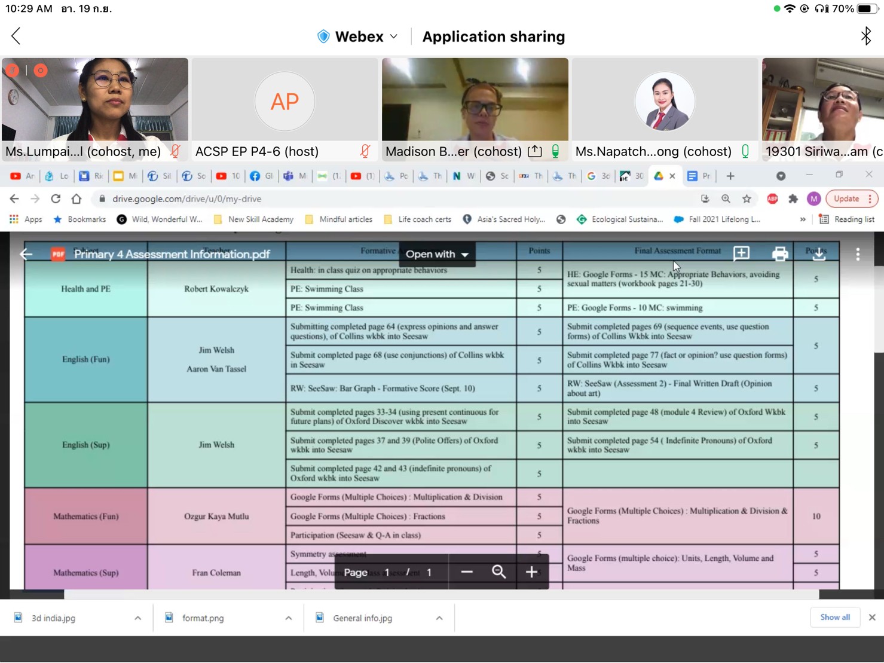Image resolution: width=884 pixels, height=663 pixels.
Task: Click the page number field showing 1
Action: click(387, 572)
